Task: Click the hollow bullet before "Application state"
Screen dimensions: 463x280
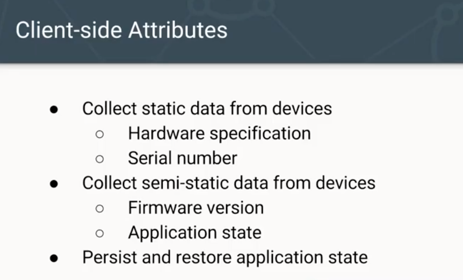Action: pyautogui.click(x=99, y=233)
